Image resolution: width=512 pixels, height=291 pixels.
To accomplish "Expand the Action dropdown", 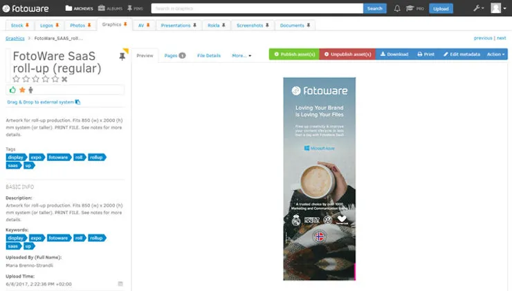I will [x=495, y=54].
